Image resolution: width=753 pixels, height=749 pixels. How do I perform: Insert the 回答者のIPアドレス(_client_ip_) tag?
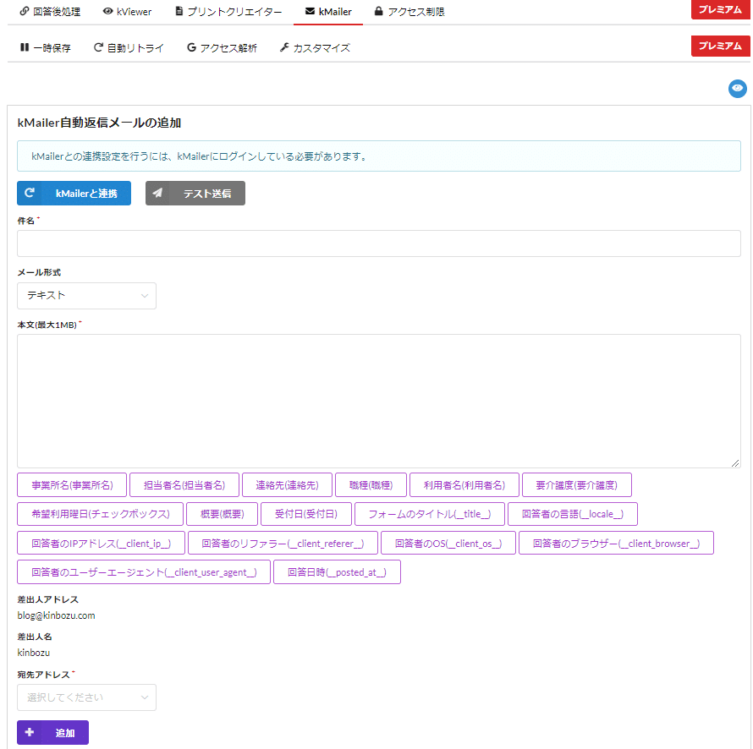tap(101, 544)
